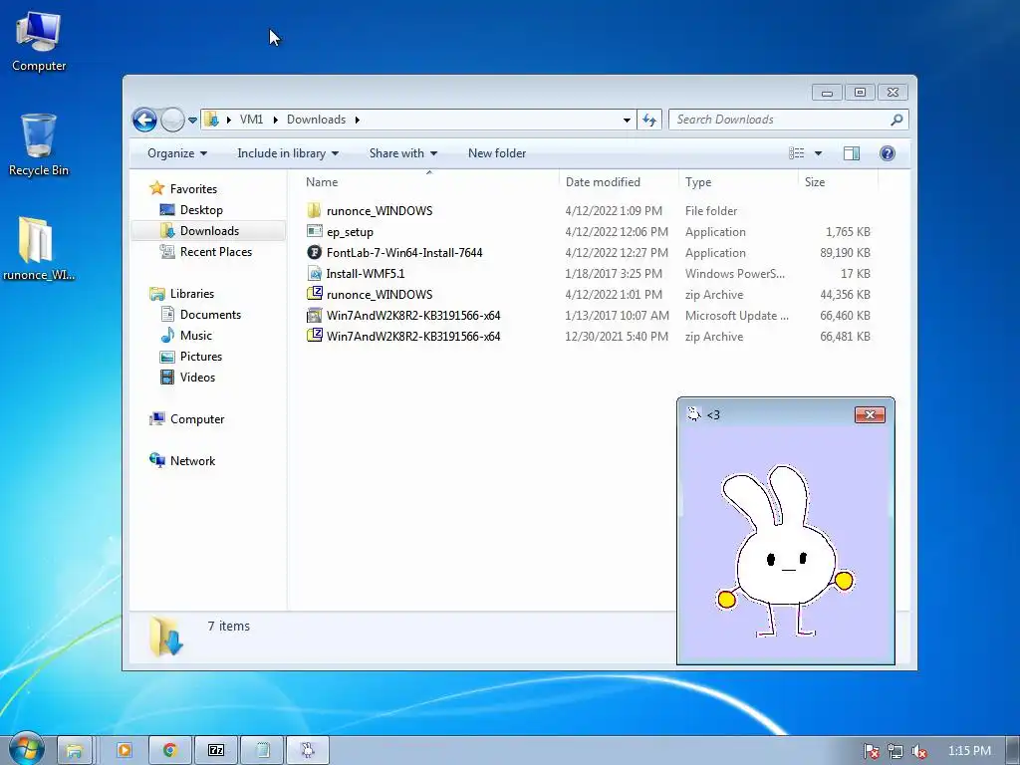Image resolution: width=1020 pixels, height=765 pixels.
Task: Click the bunny drawing in <3 window
Action: coord(786,552)
